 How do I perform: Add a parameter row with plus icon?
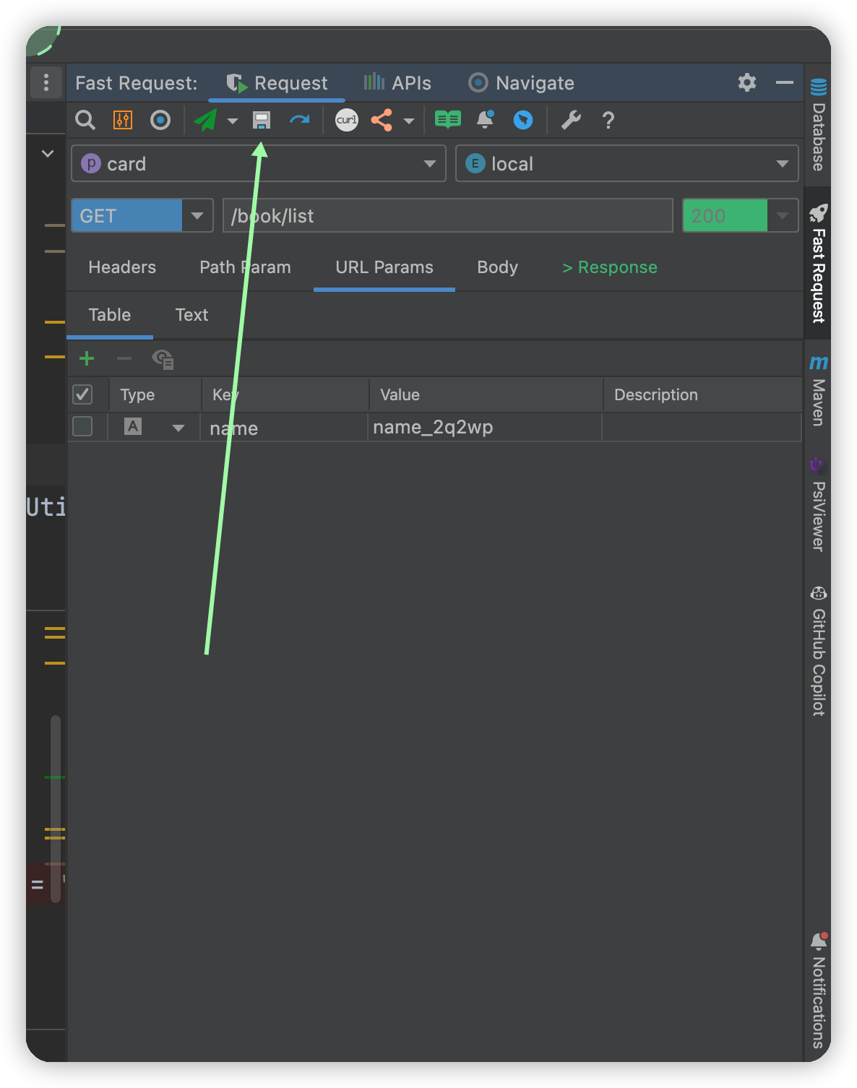point(87,358)
